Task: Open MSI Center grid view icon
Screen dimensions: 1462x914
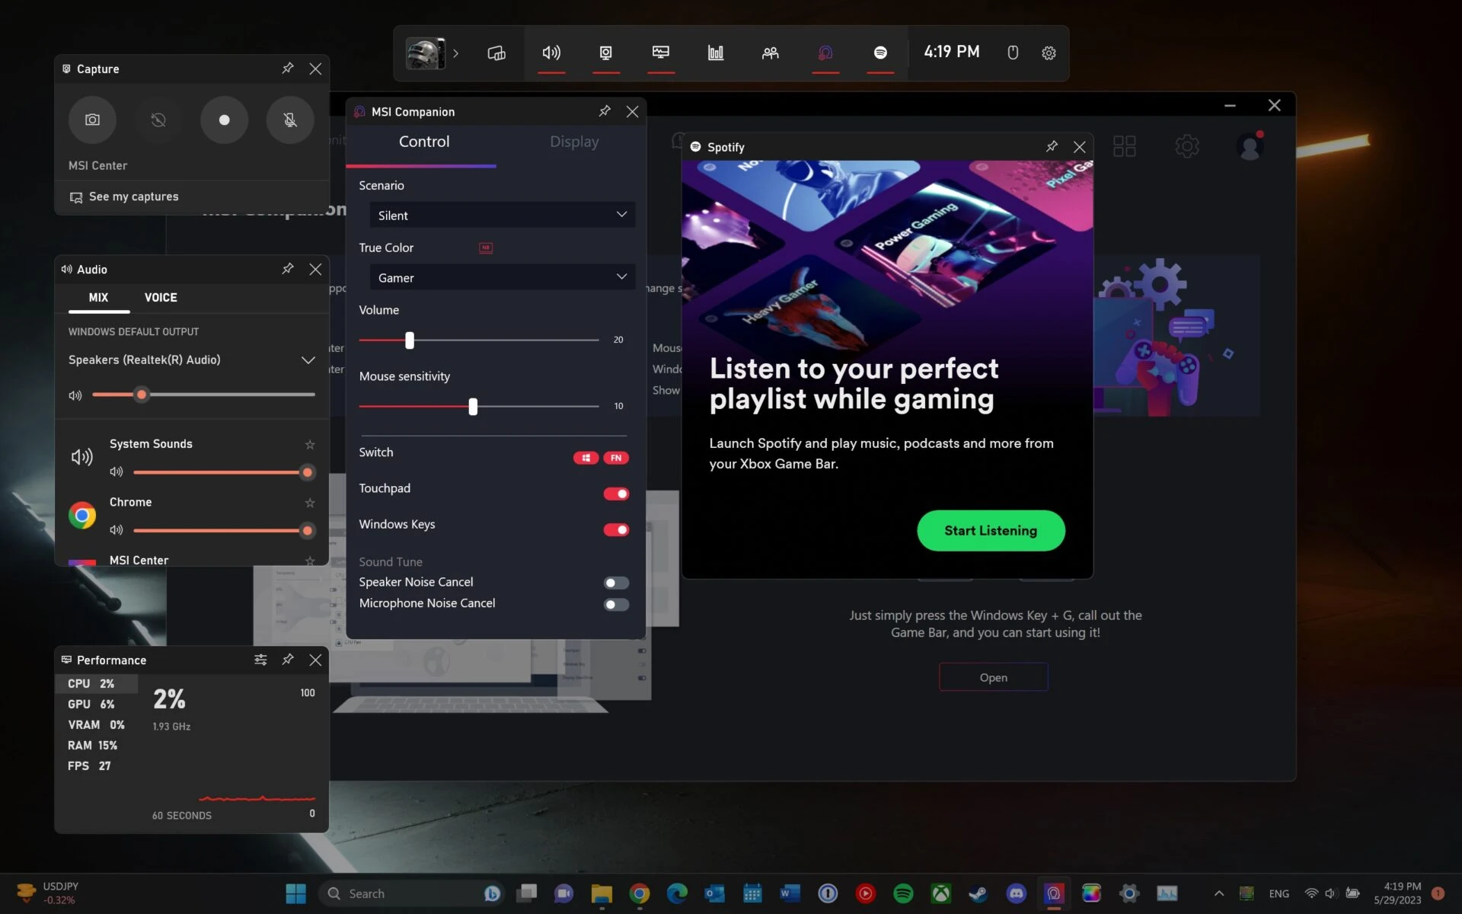Action: coord(1124,146)
